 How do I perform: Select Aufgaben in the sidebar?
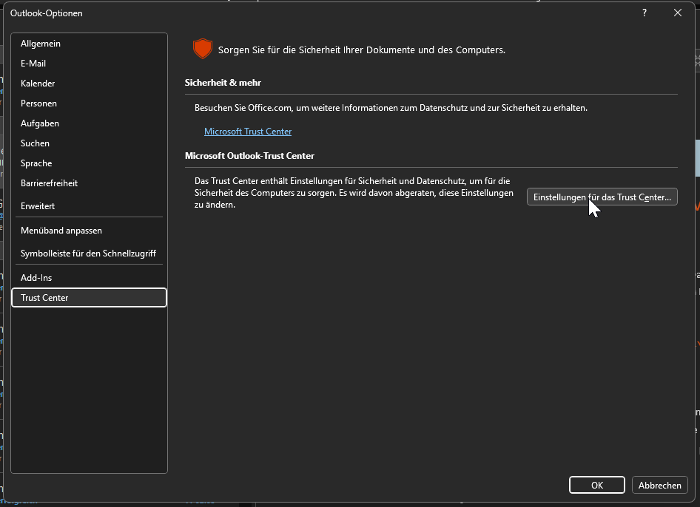click(40, 123)
